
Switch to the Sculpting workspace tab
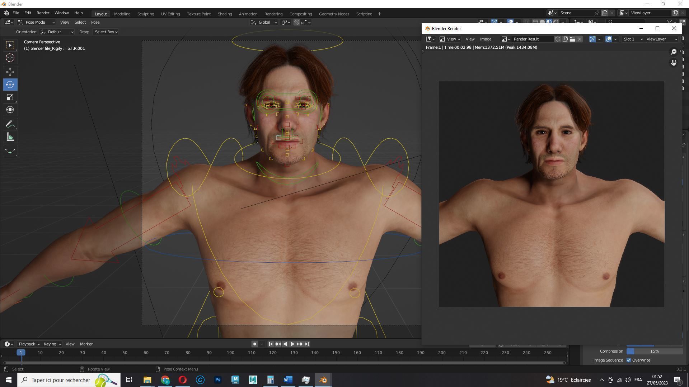click(x=146, y=14)
